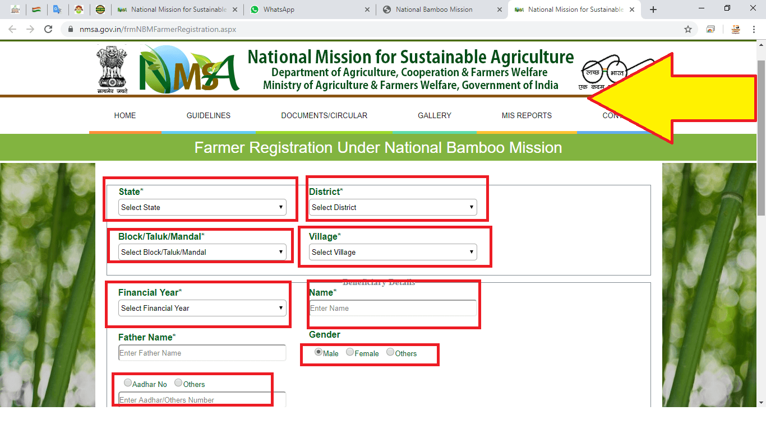Bookmark this page with the star icon
The height and width of the screenshot is (448, 766).
(688, 29)
